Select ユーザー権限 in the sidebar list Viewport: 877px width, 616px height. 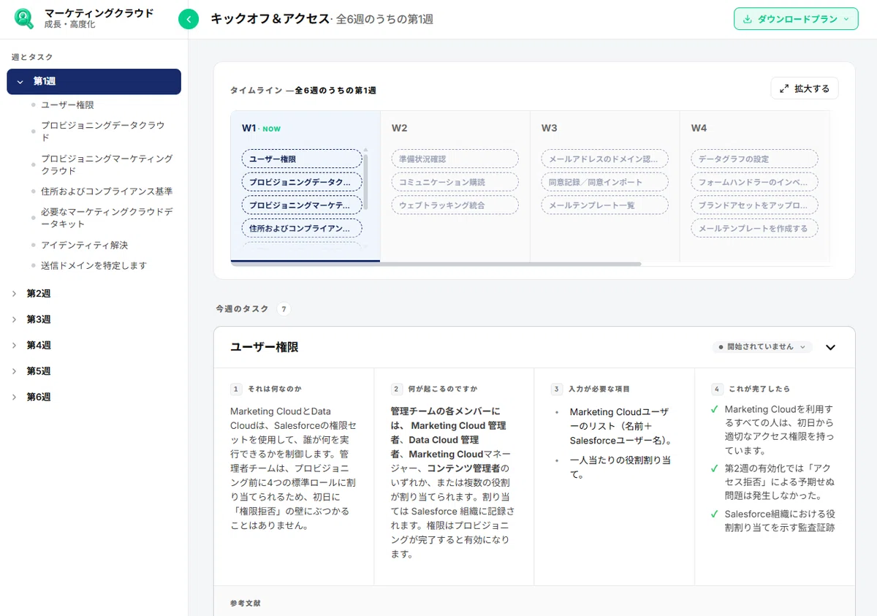67,105
